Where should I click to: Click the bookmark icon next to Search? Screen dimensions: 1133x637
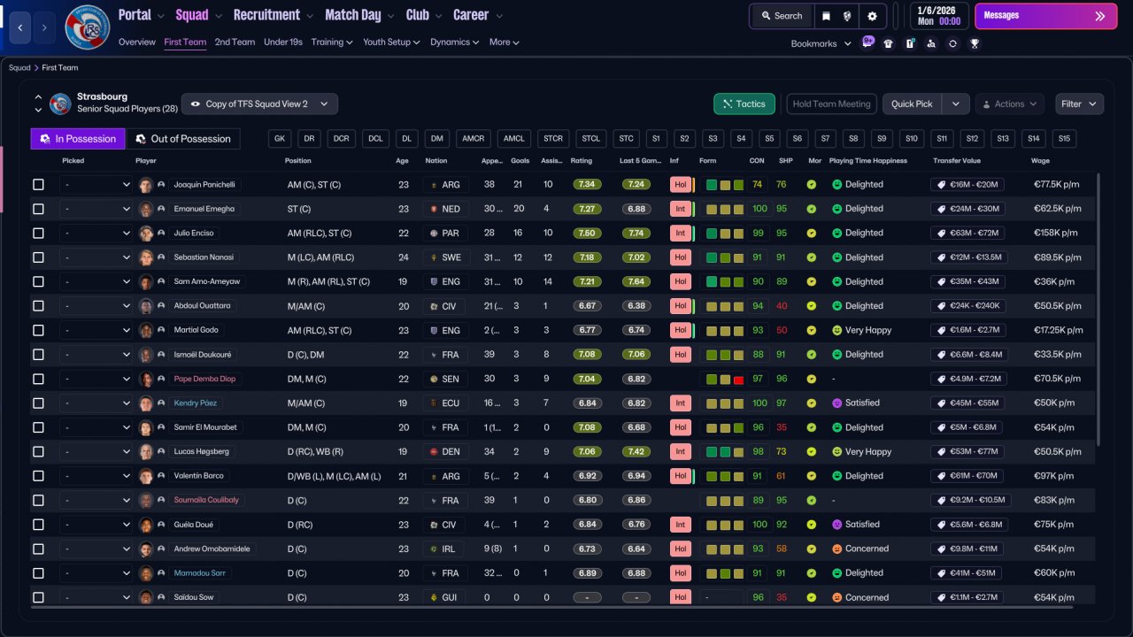(826, 16)
